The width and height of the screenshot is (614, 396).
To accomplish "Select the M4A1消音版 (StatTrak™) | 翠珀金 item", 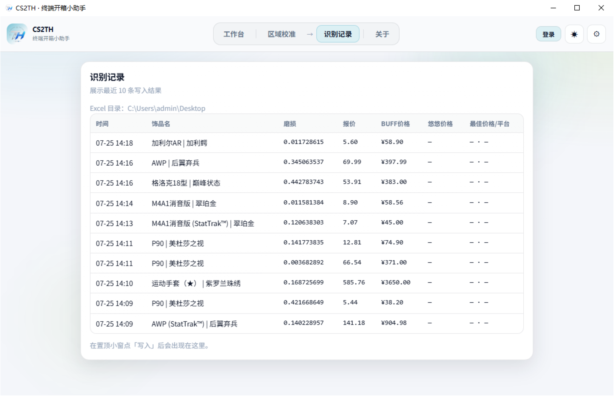I will tap(203, 223).
